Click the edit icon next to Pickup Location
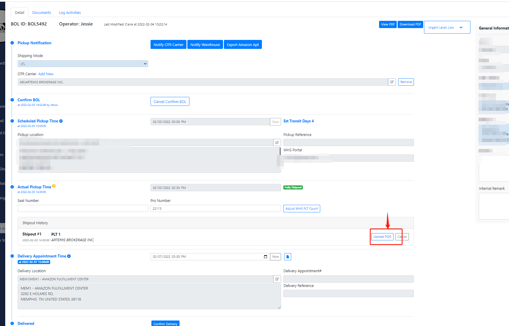The image size is (509, 326). coord(277,143)
